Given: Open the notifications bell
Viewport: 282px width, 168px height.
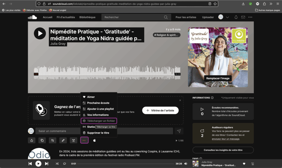Looking at the screenshot, I should pos(236,17).
